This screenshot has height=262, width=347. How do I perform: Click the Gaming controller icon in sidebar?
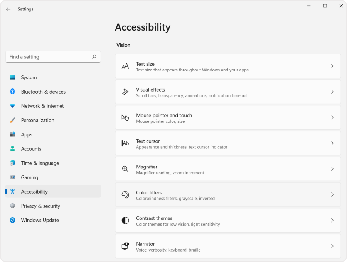(12, 177)
